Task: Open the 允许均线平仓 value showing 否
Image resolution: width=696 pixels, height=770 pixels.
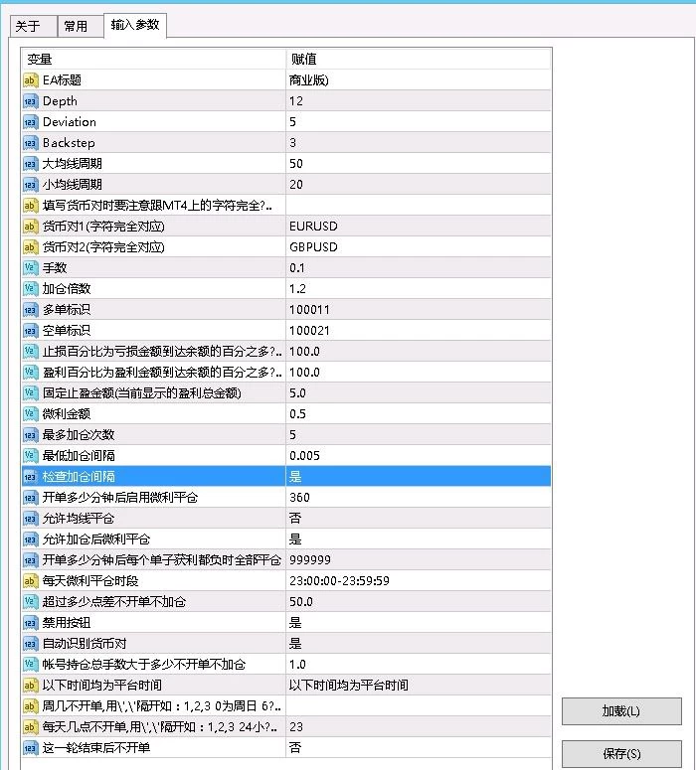Action: coord(418,519)
